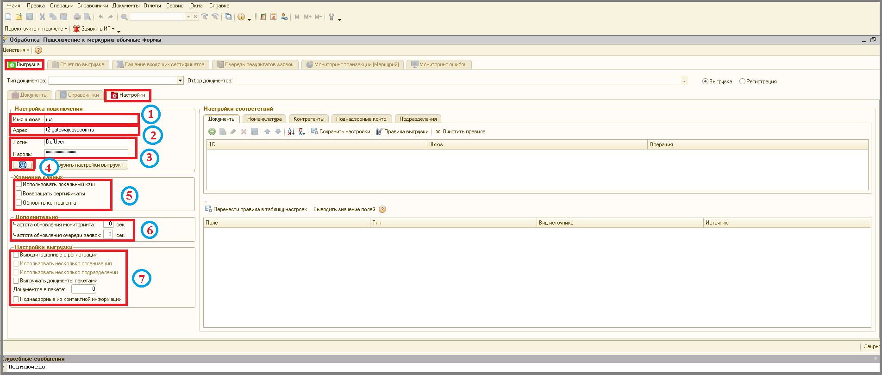
Task: Toggle Выгружать документы пакетами checkbox
Action: coord(16,281)
